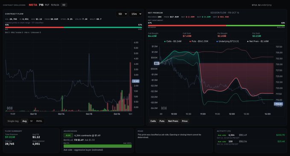
Task: Click the $650.7K premium in activity list
Action: 281,135
